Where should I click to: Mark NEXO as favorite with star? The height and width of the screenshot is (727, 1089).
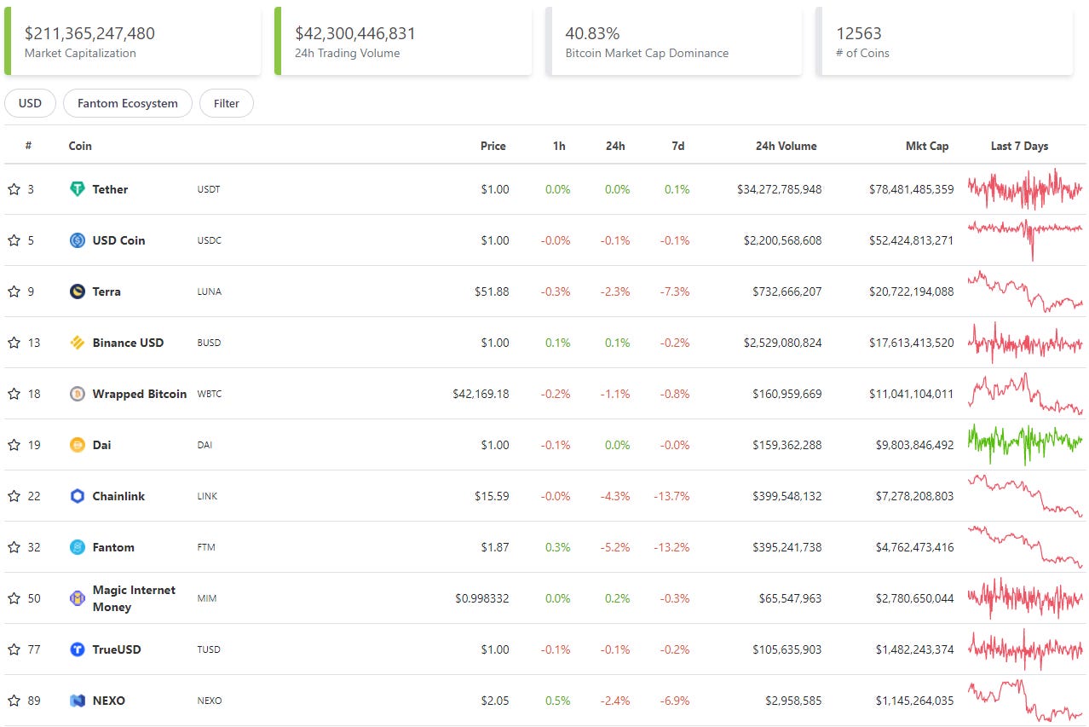(14, 701)
